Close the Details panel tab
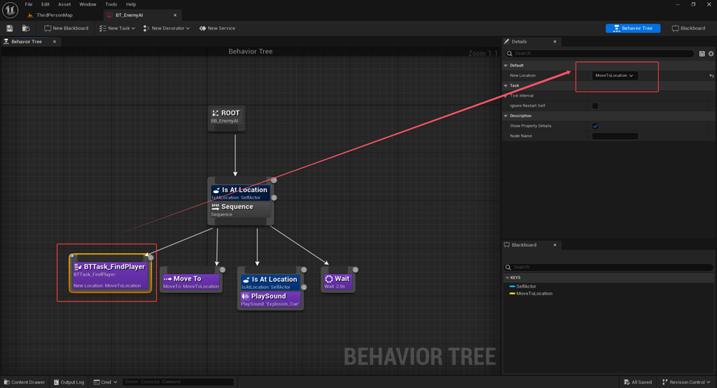Screen dimensions: 717x388 pos(555,41)
